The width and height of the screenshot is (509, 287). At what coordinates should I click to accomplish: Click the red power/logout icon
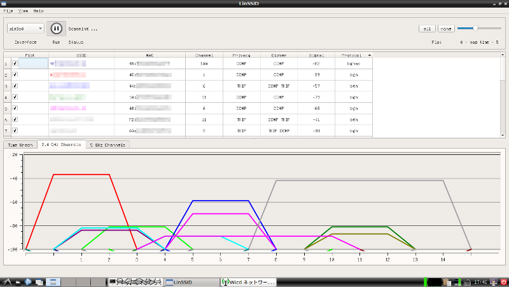(503, 282)
